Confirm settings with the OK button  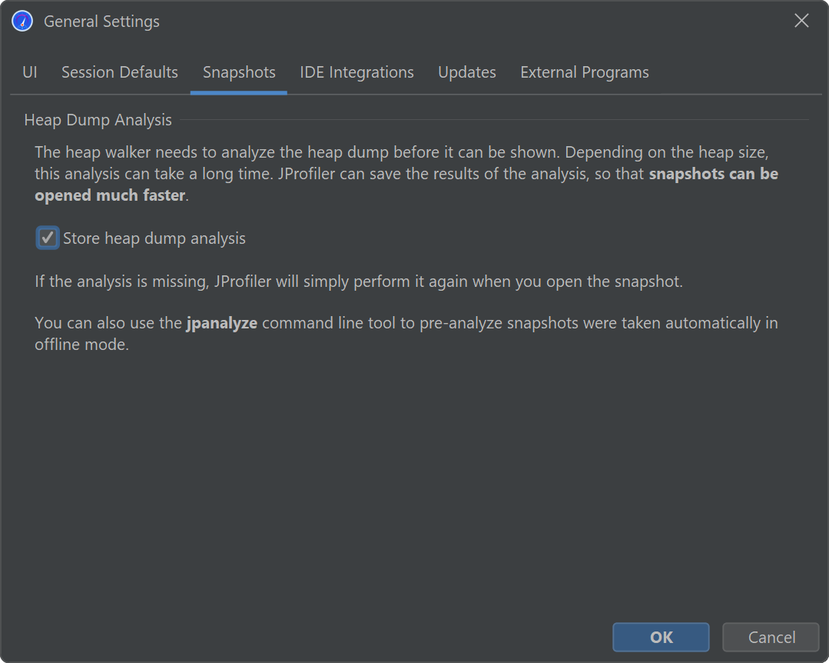pos(661,637)
